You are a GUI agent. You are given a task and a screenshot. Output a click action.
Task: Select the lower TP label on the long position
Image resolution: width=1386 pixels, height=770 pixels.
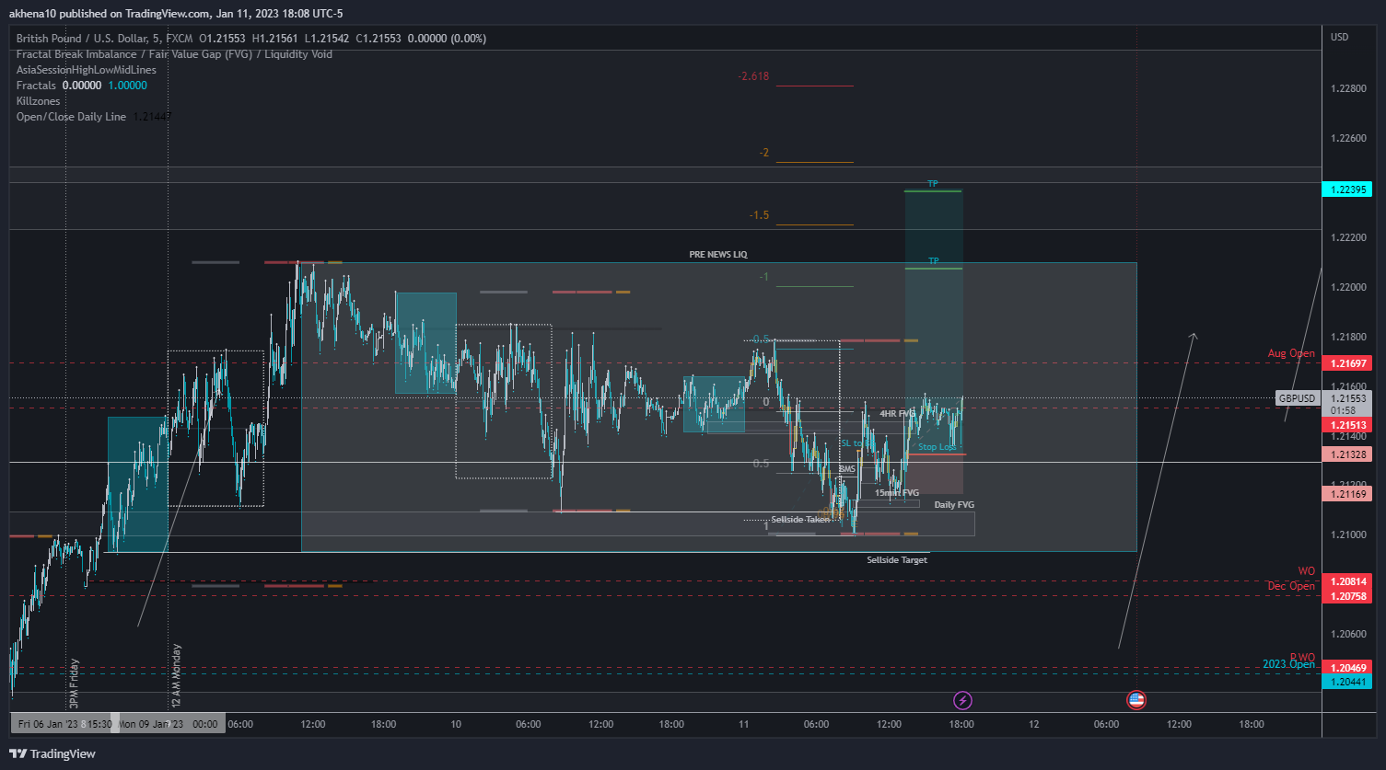[x=933, y=261]
